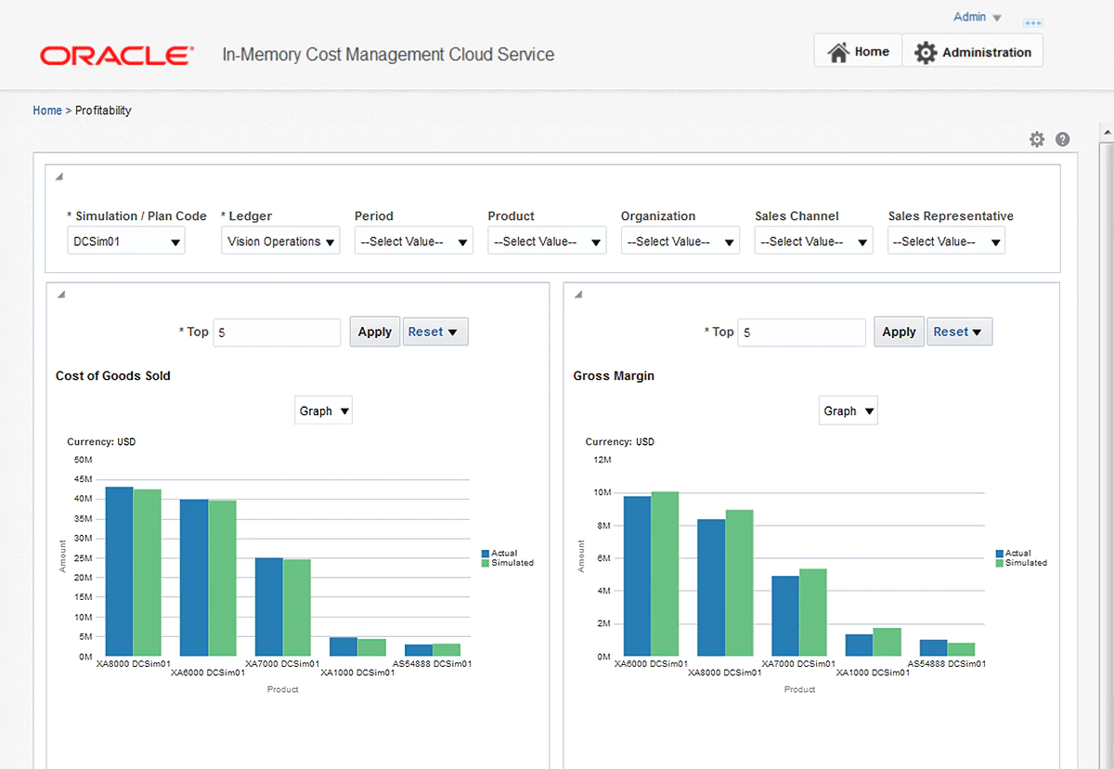1114x769 pixels.
Task: Collapse the Gross Margin panel triangle
Action: coord(577,294)
